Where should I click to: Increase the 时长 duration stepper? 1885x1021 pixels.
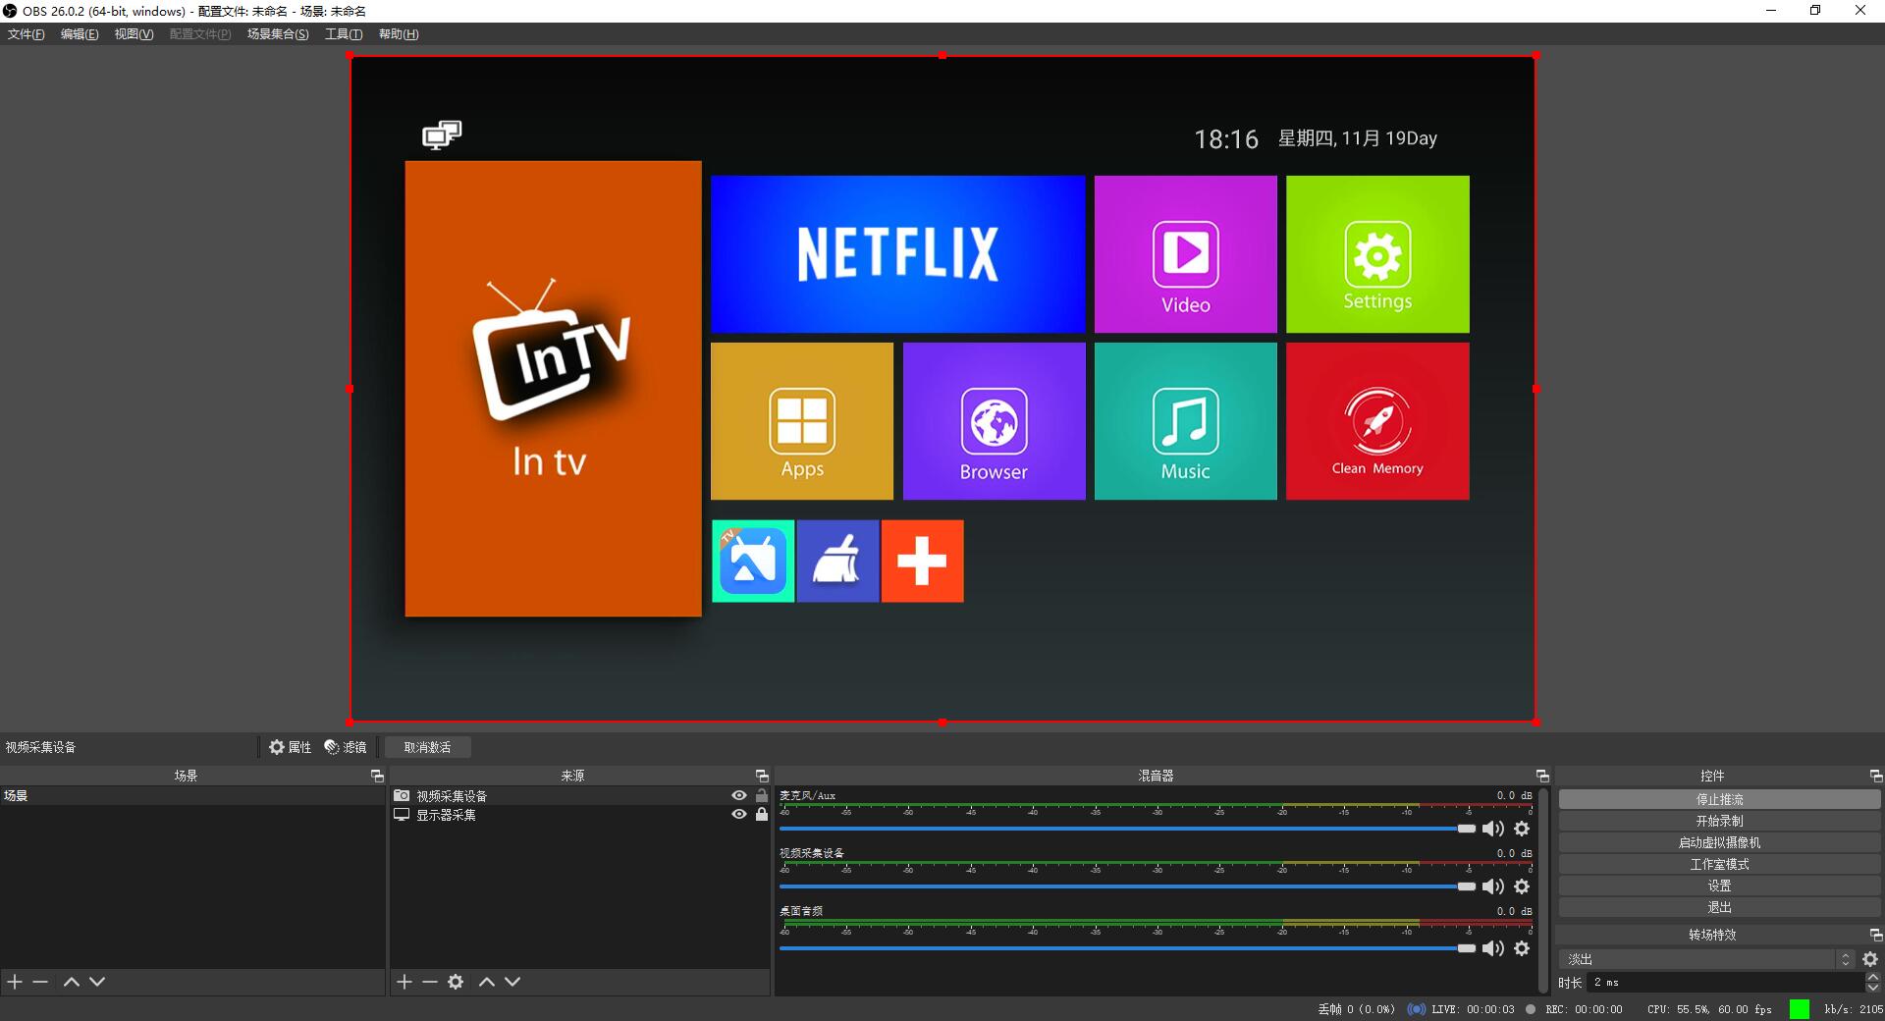[1872, 978]
